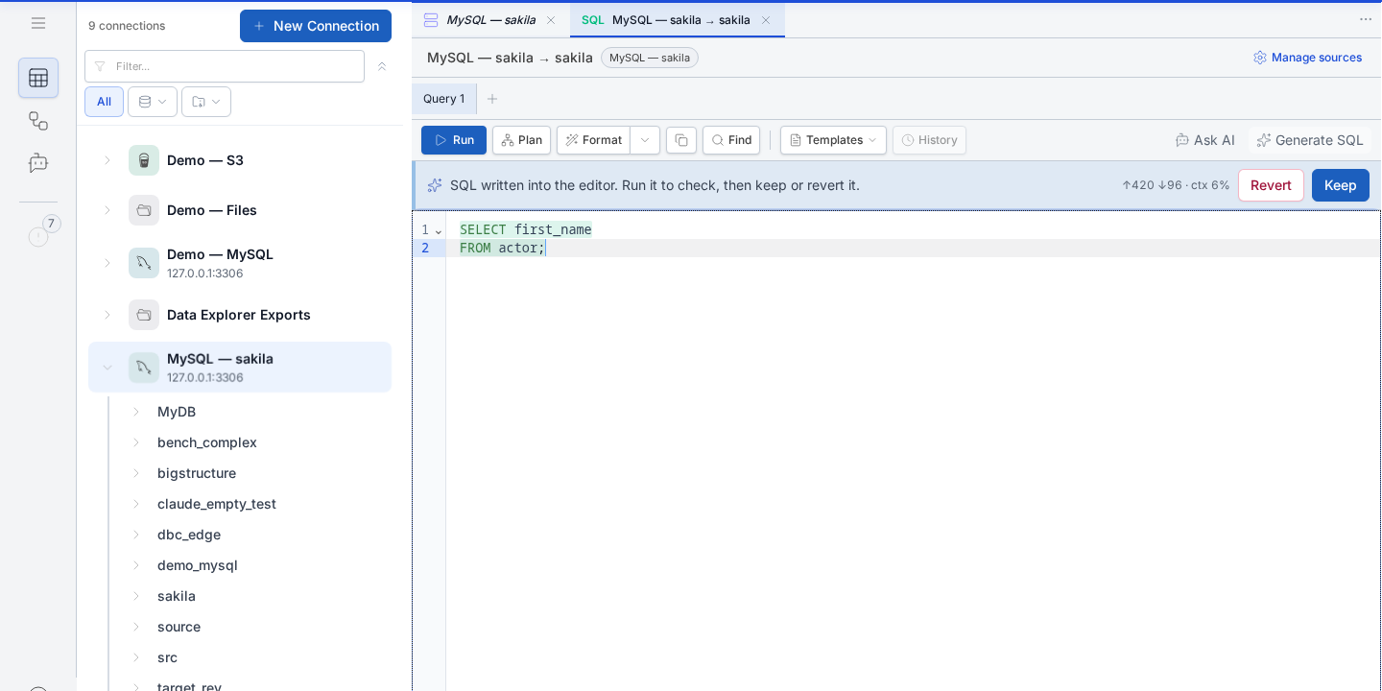The height and width of the screenshot is (691, 1382).
Task: Open the History button
Action: (x=929, y=140)
